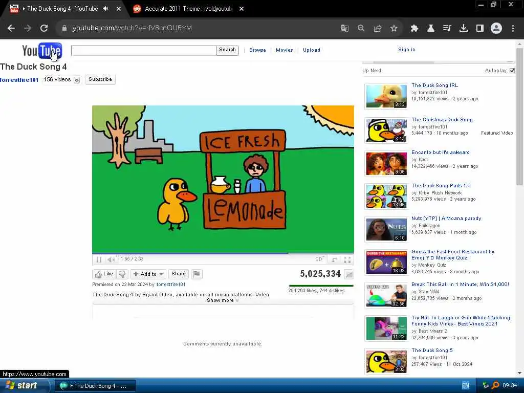Open Chrome three-dot menu

513,28
